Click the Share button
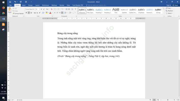Image resolution: width=180 pixels, height=101 pixels. pyautogui.click(x=175, y=5)
